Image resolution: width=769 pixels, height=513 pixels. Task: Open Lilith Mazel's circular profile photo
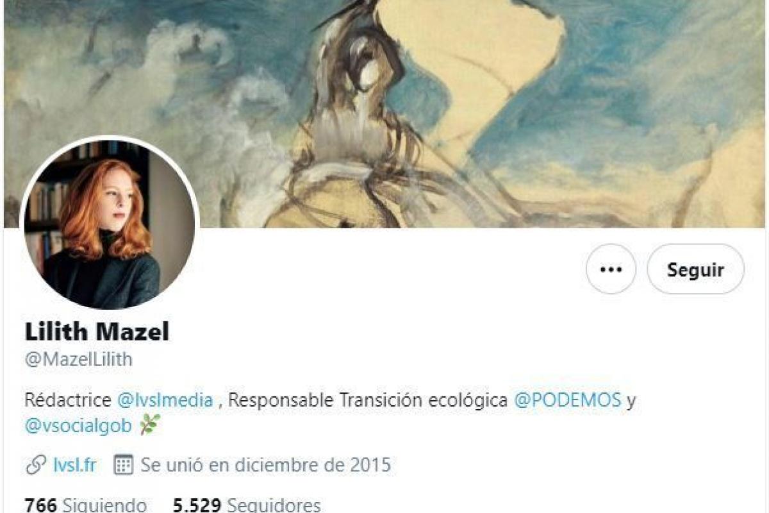(110, 223)
